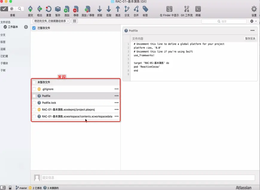Open the Stashes (已贮藏) sidebar section
This screenshot has height=190, width=260.
point(4,56)
